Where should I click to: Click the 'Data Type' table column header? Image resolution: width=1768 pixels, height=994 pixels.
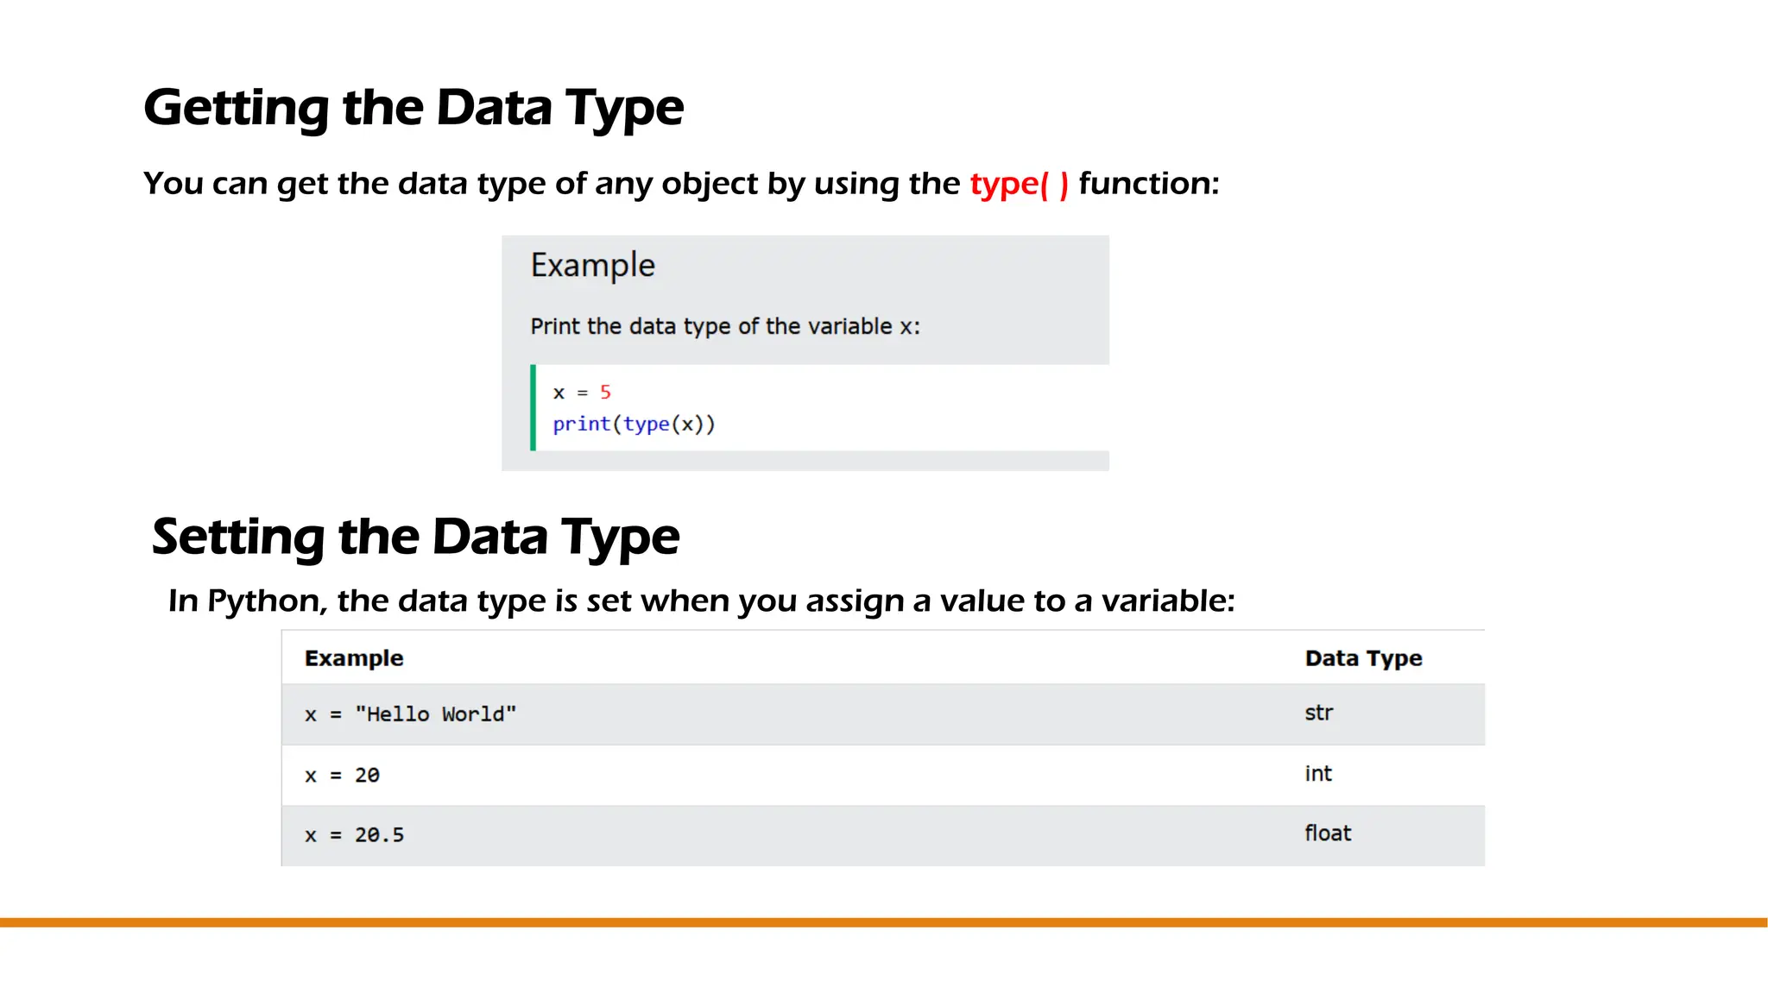coord(1363,658)
